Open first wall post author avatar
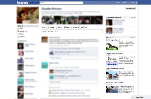The width and height of the screenshot is (151, 99). coord(45,39)
